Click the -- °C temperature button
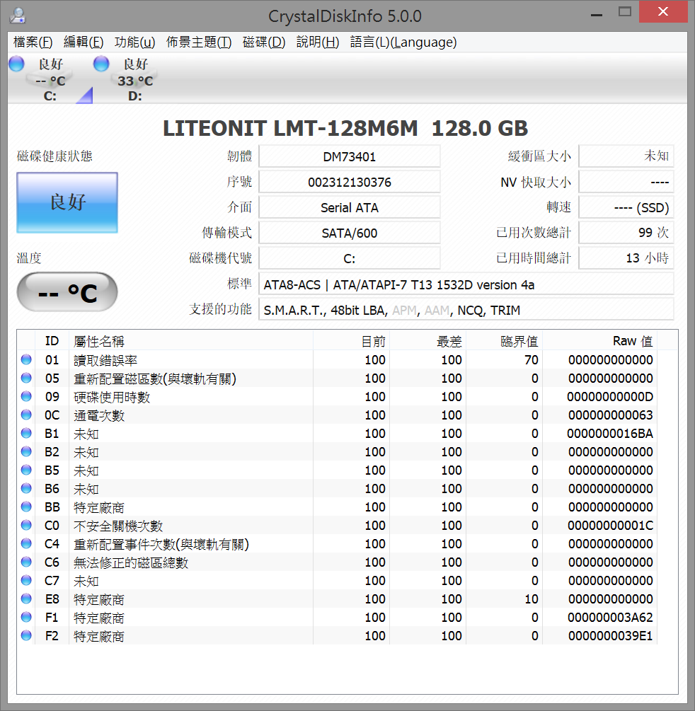 point(67,292)
